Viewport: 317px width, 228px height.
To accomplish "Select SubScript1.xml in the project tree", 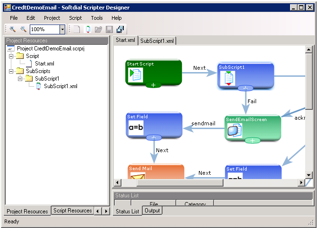I will click(x=60, y=86).
